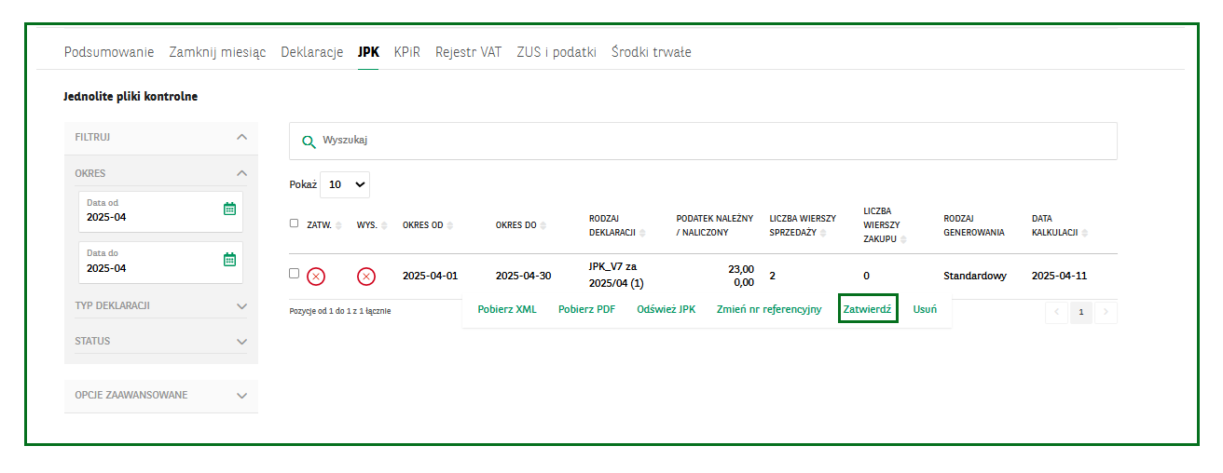Screen dimensions: 1223x473
Task: Tick the select-all checkbox in header
Action: [x=295, y=223]
